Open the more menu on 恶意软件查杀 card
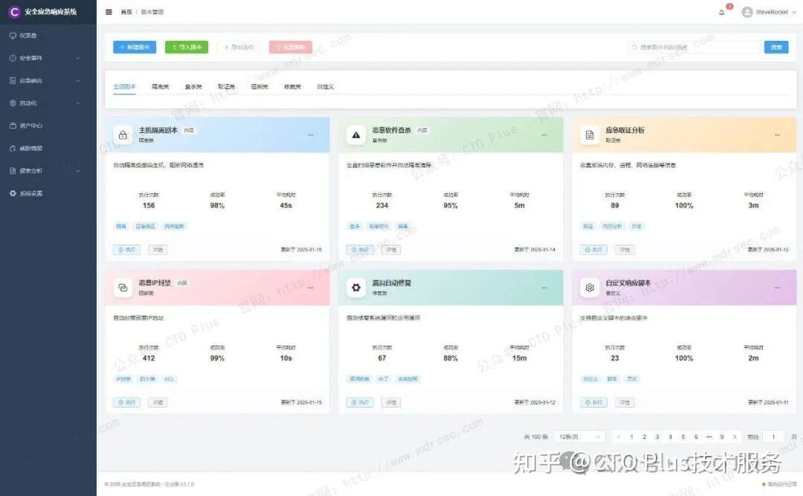The image size is (803, 496). pos(544,135)
